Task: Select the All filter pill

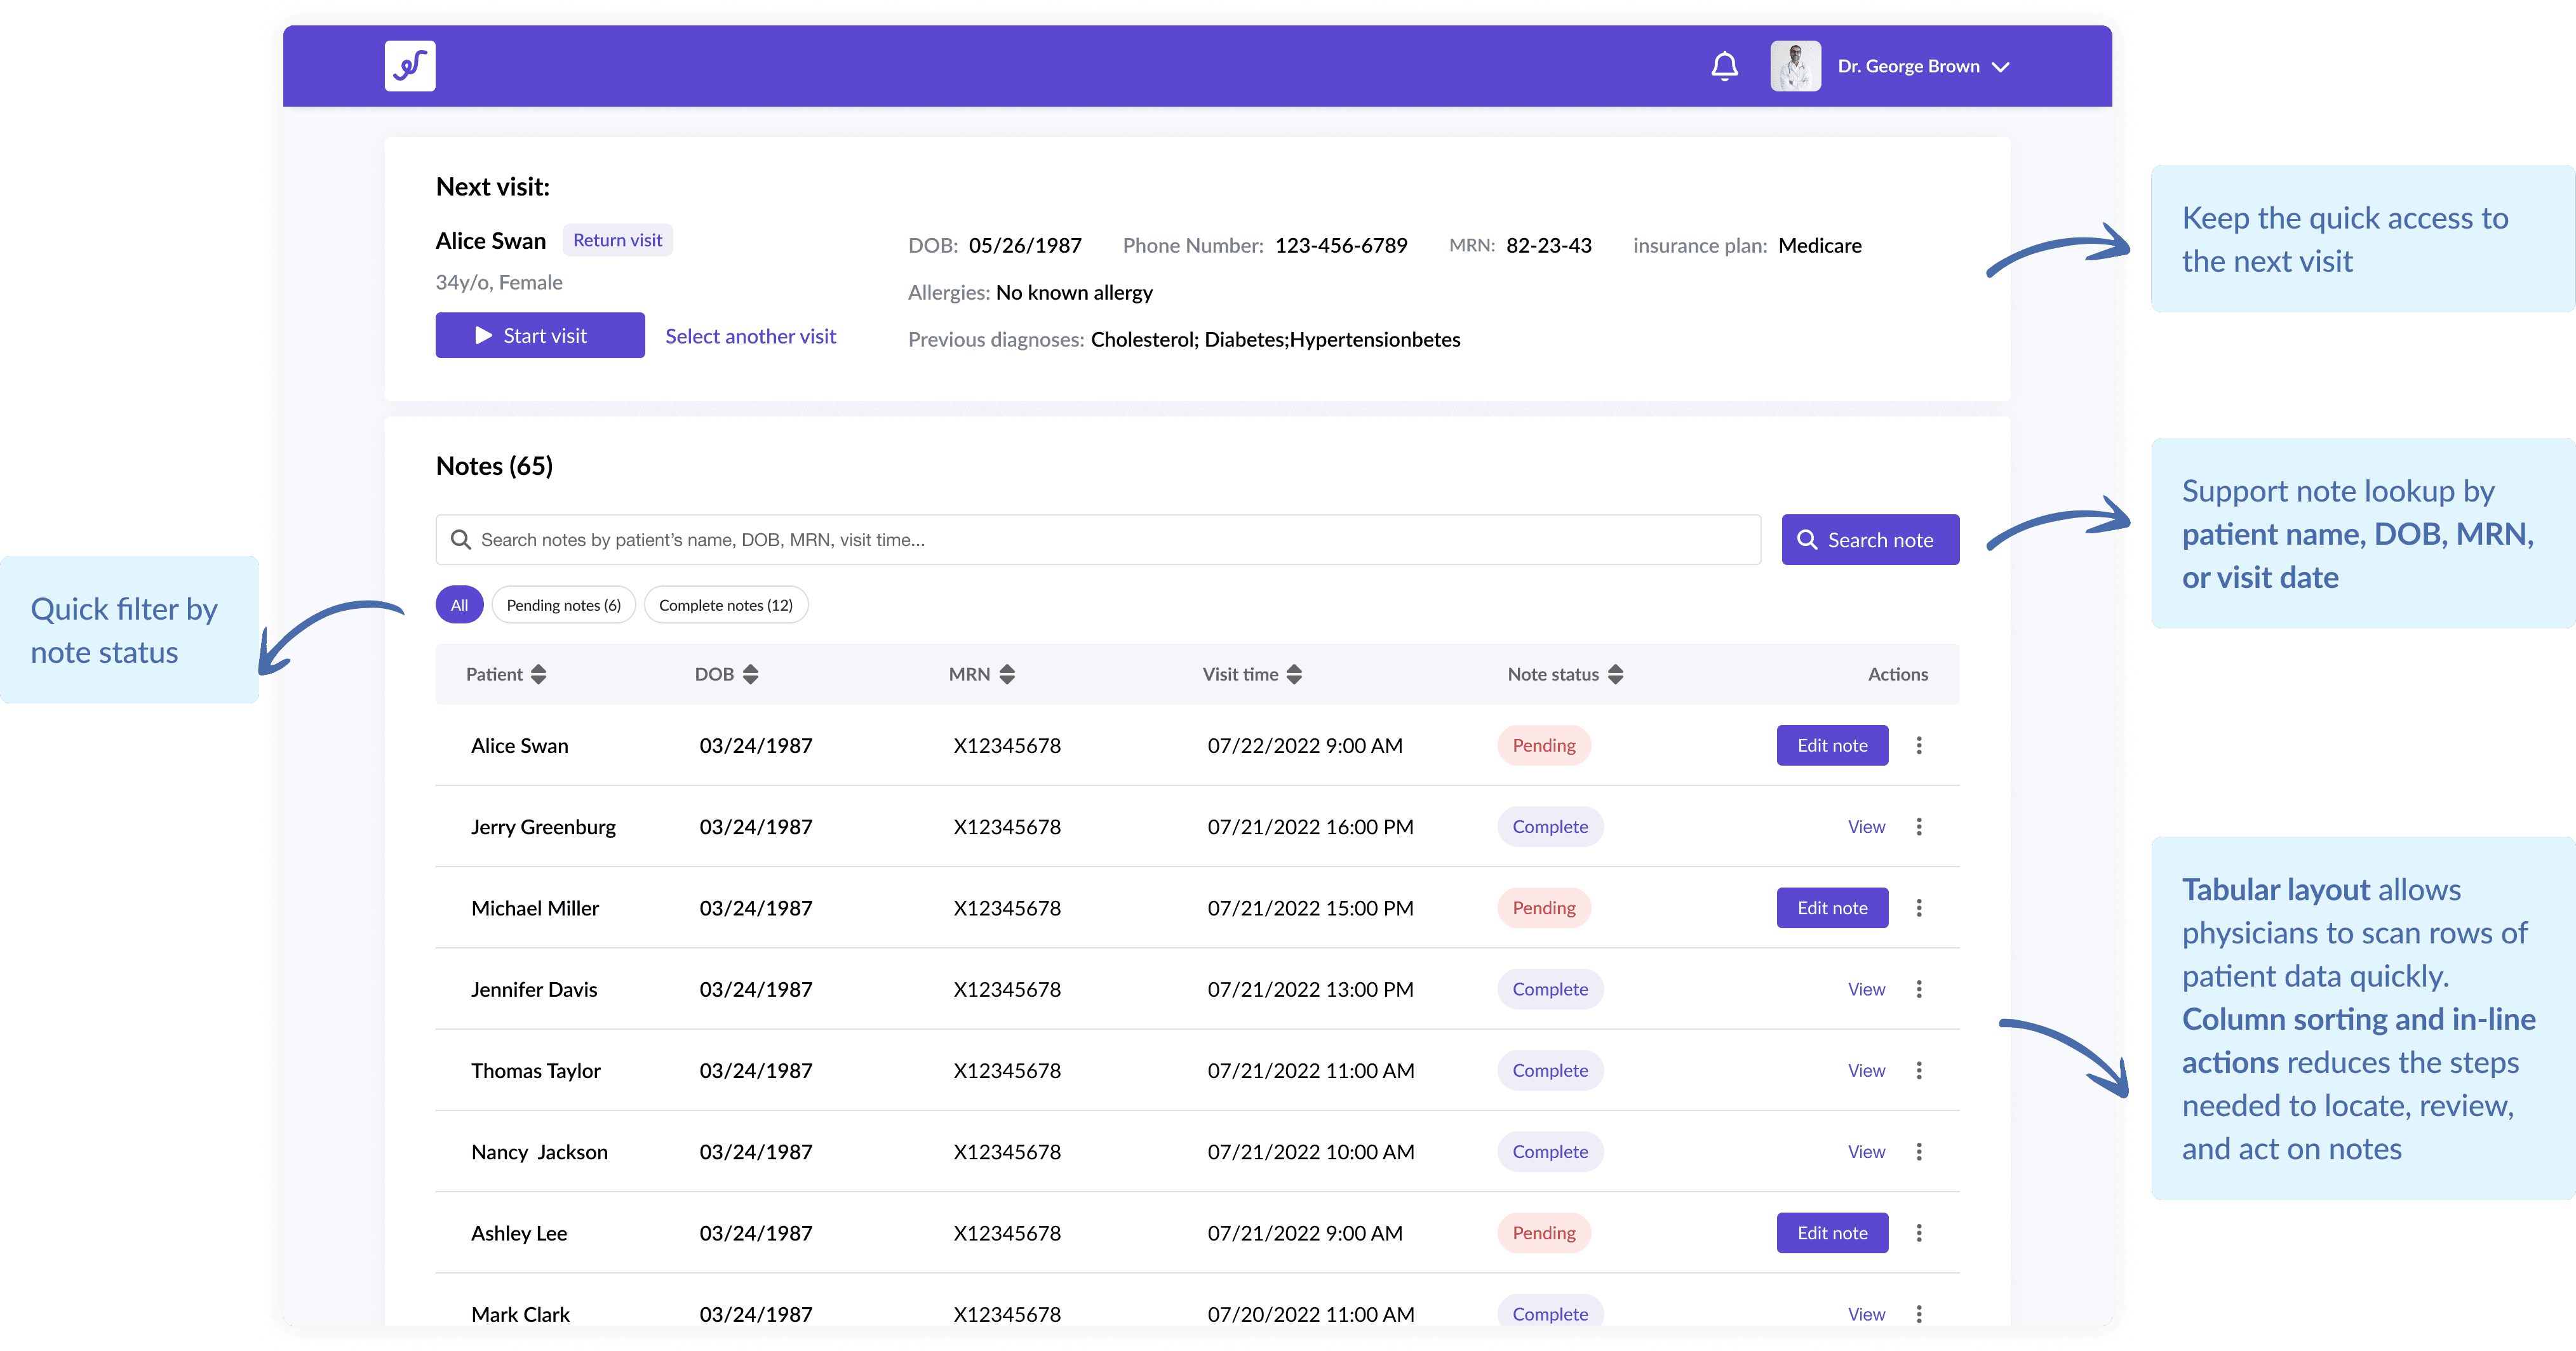Action: pos(459,606)
